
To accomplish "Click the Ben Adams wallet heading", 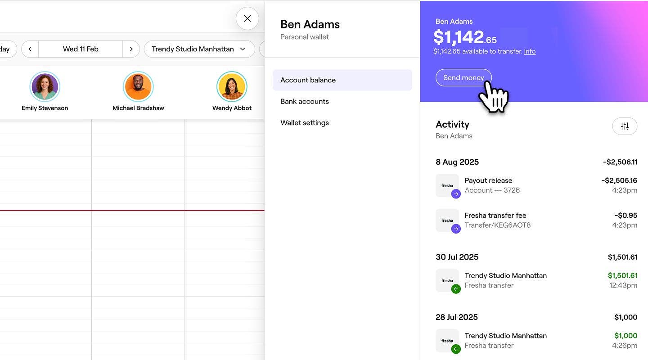I will (310, 24).
